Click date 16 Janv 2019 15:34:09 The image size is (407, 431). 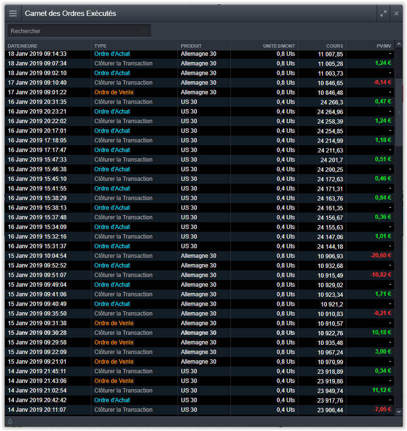click(x=37, y=227)
